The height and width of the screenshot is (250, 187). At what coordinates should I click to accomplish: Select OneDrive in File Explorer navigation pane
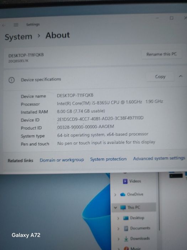pyautogui.click(x=135, y=194)
